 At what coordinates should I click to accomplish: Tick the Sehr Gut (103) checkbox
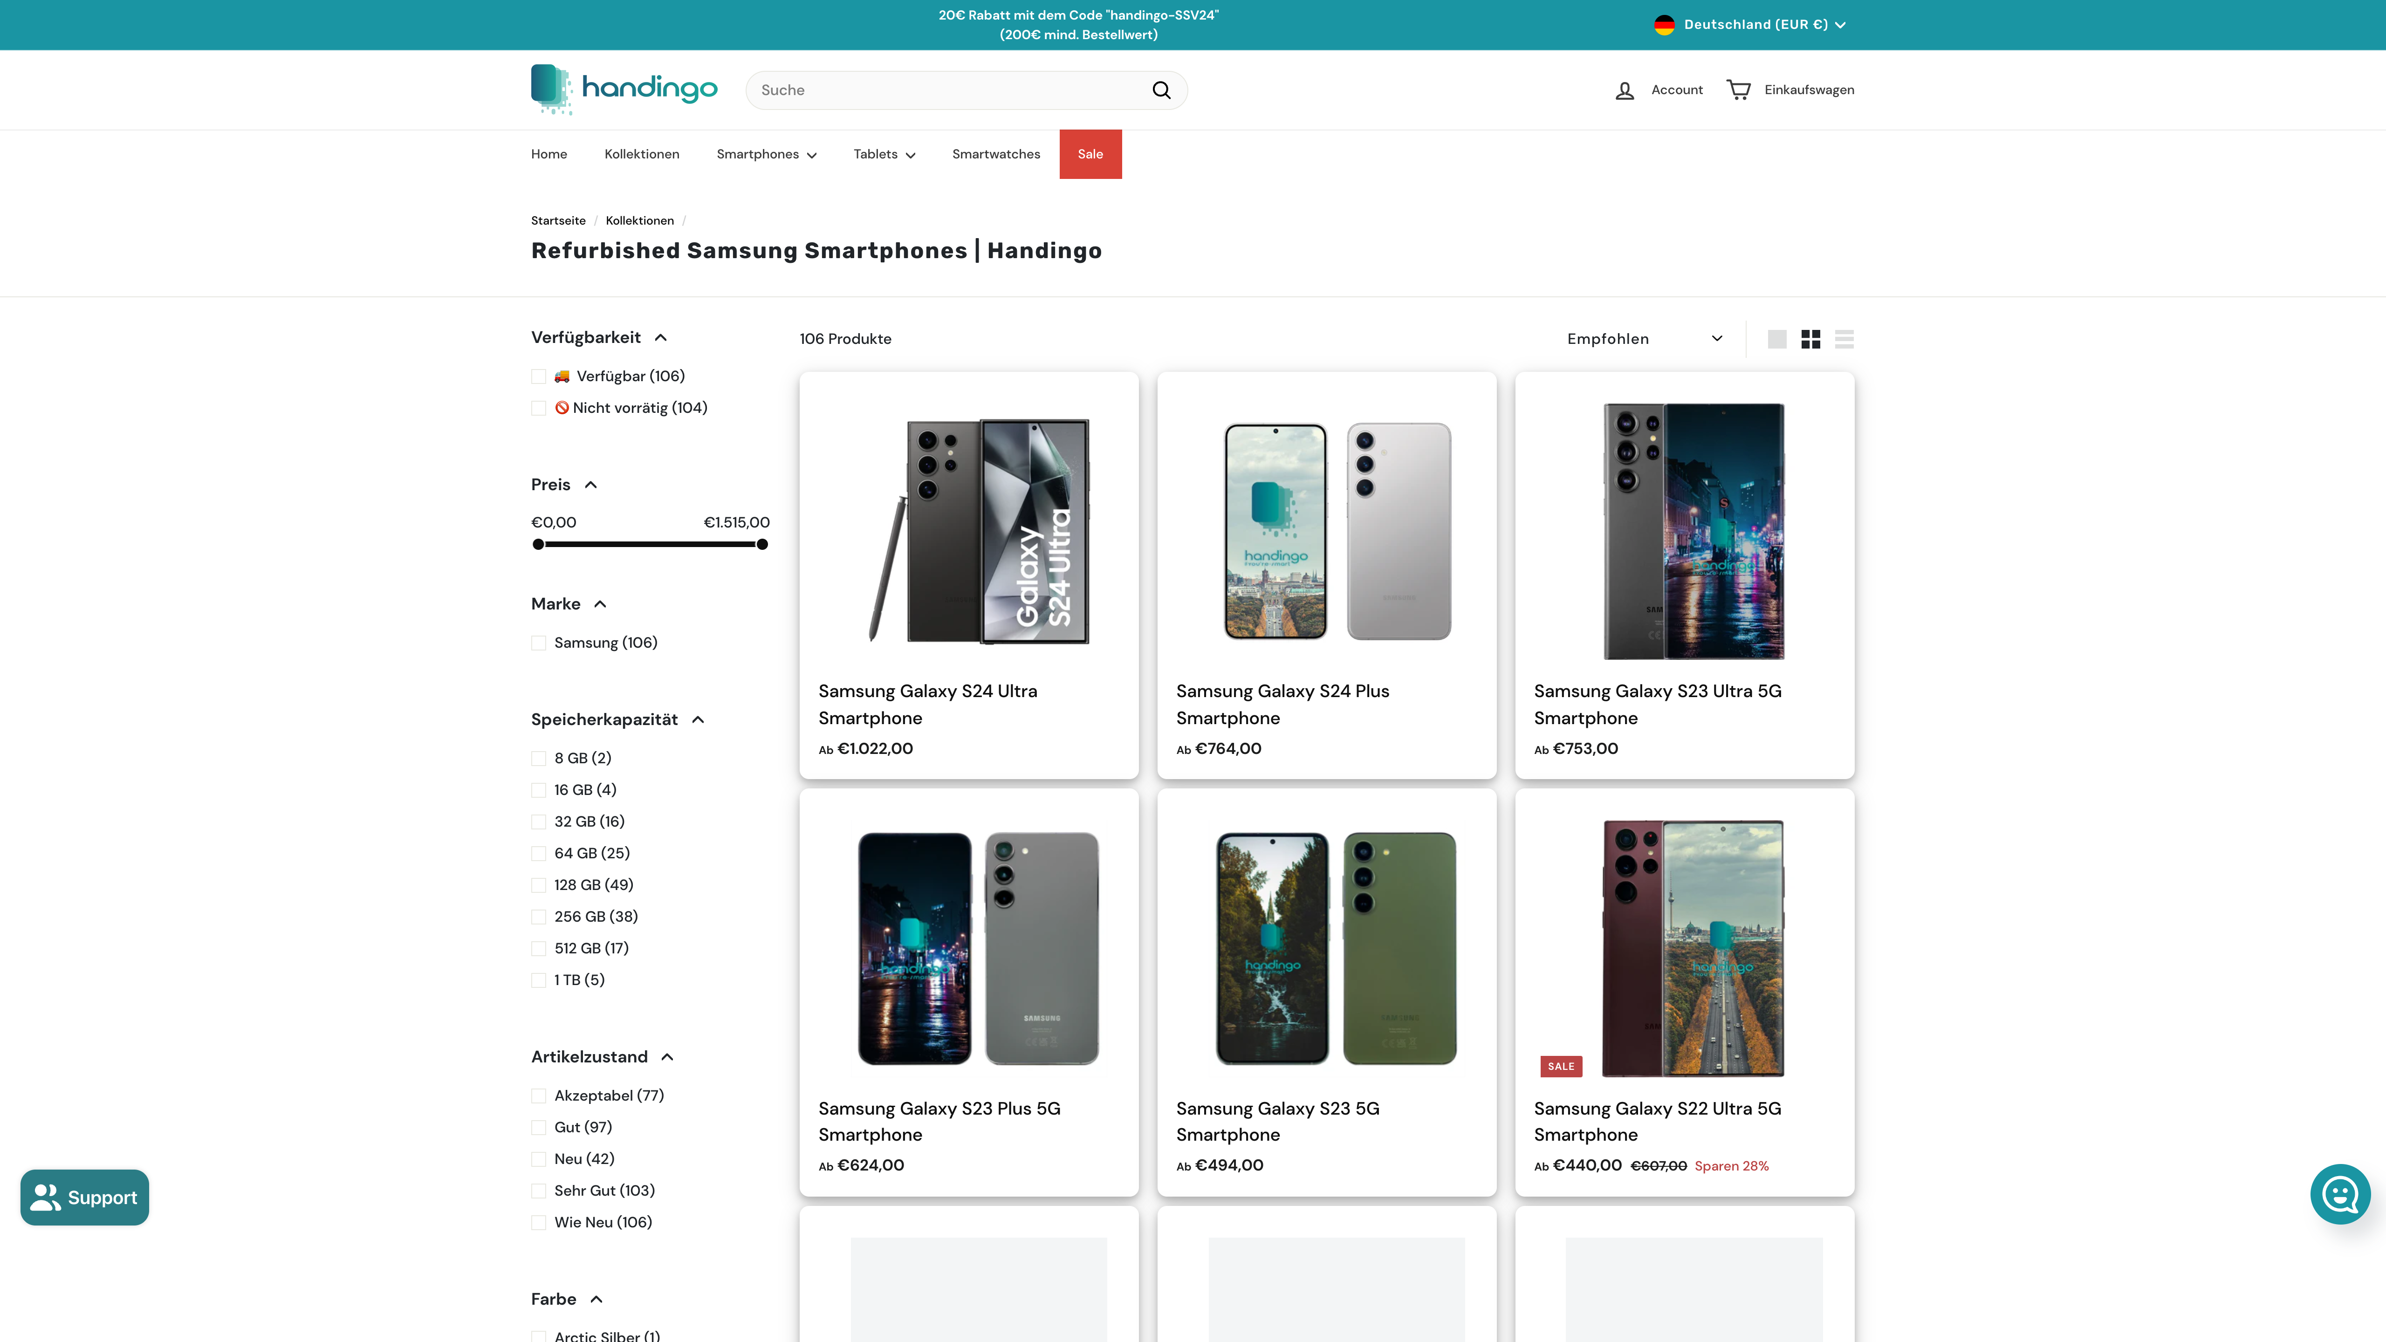coord(538,1191)
